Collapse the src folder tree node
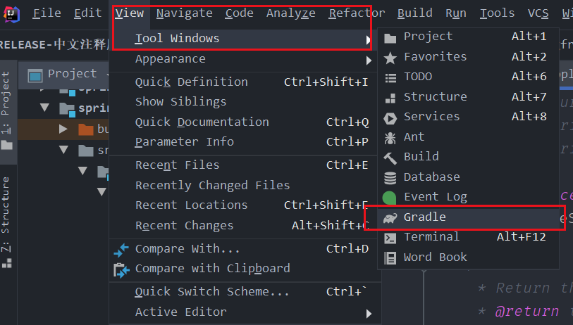The width and height of the screenshot is (573, 325). (x=64, y=150)
